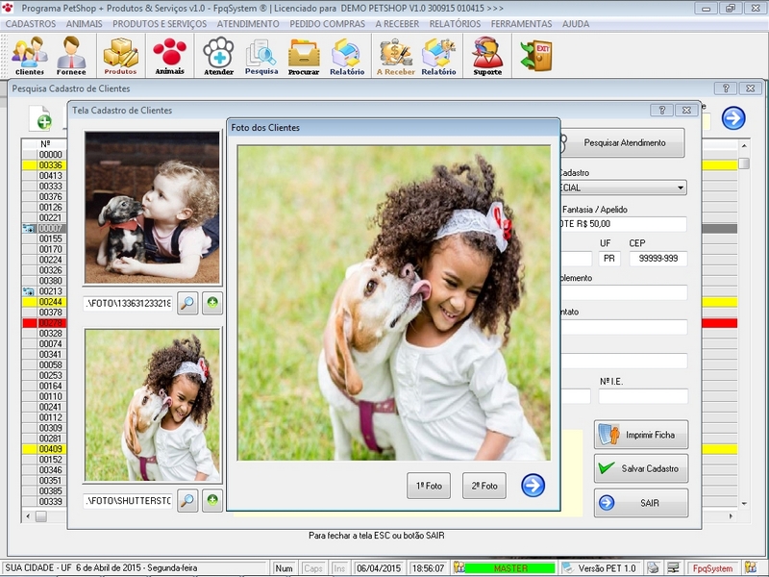Open the PRODUTOS E SERVIÇOS menu
This screenshot has width=769, height=577.
pos(160,24)
